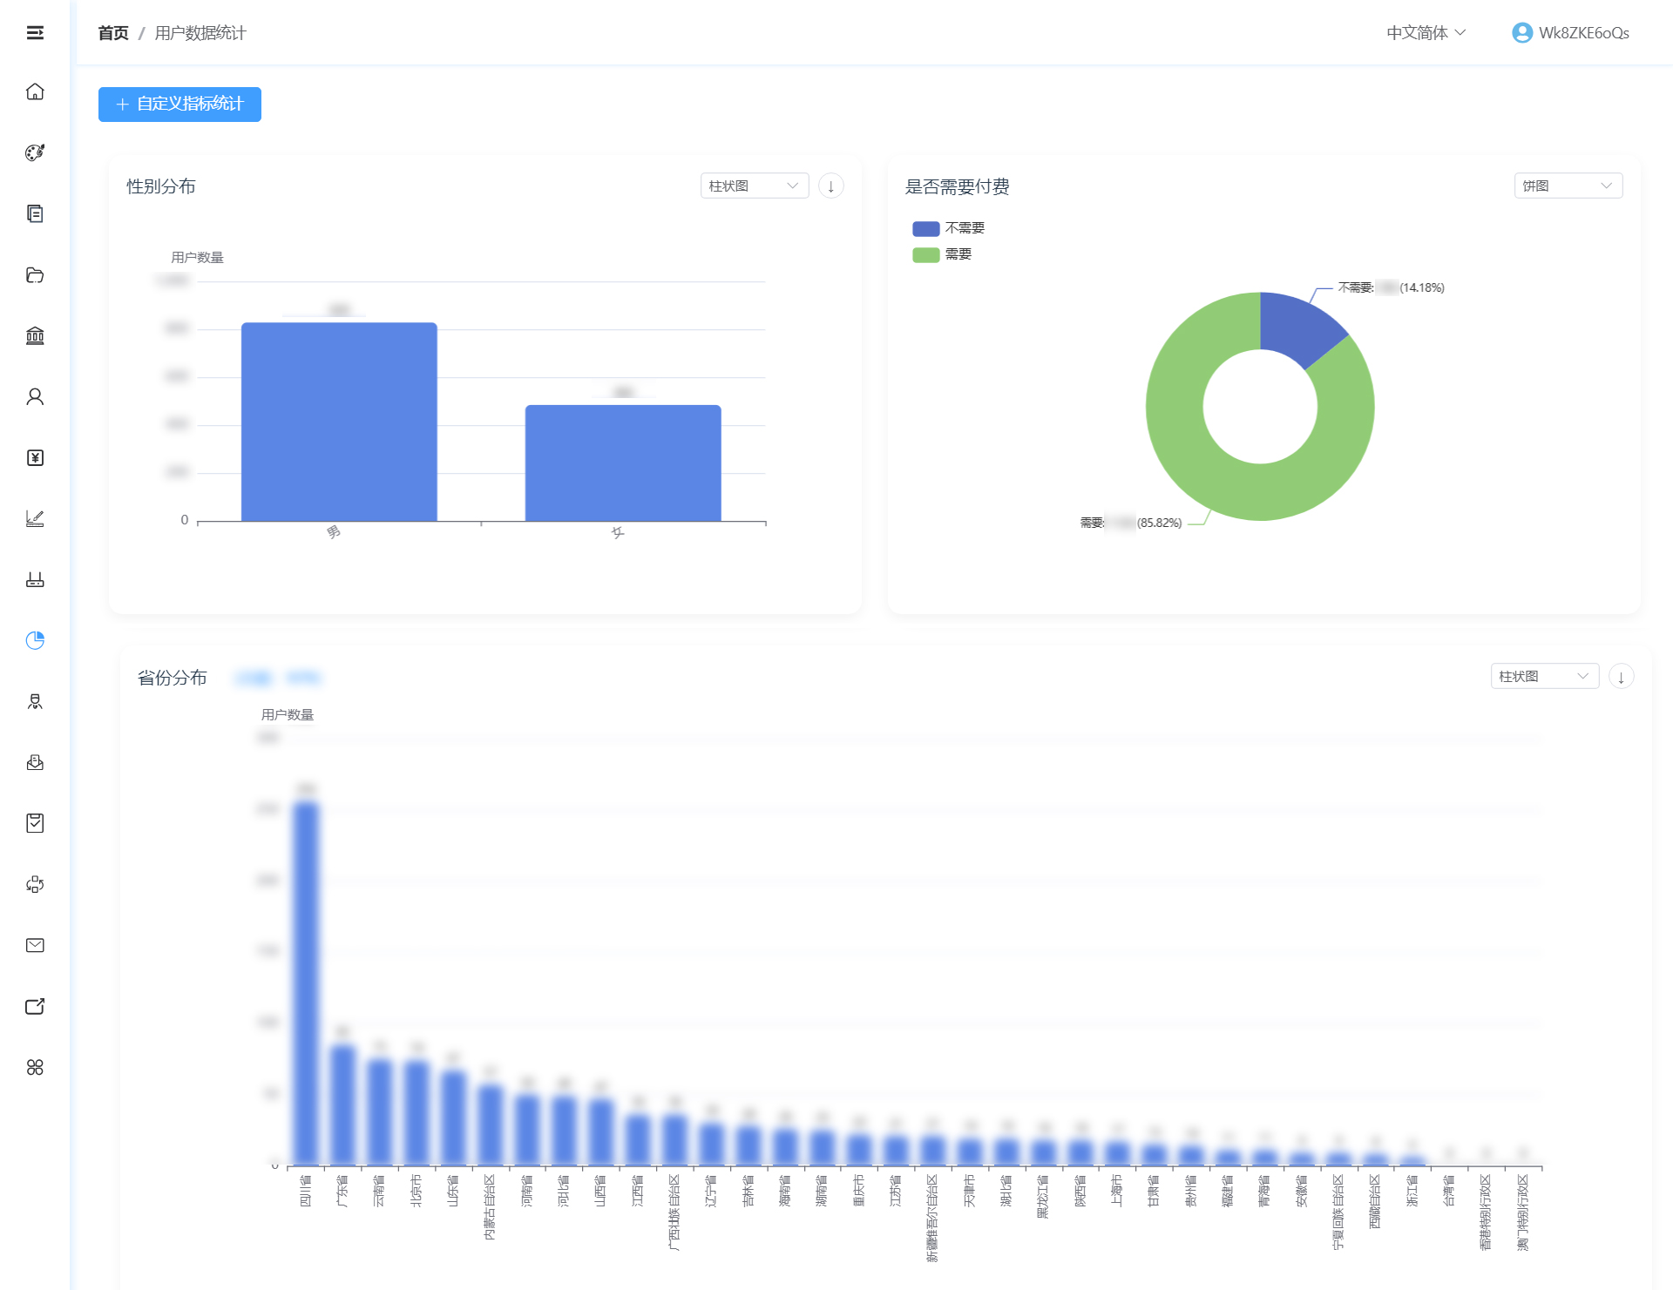Open the 中文简体 language menu
The height and width of the screenshot is (1290, 1673).
tap(1426, 33)
